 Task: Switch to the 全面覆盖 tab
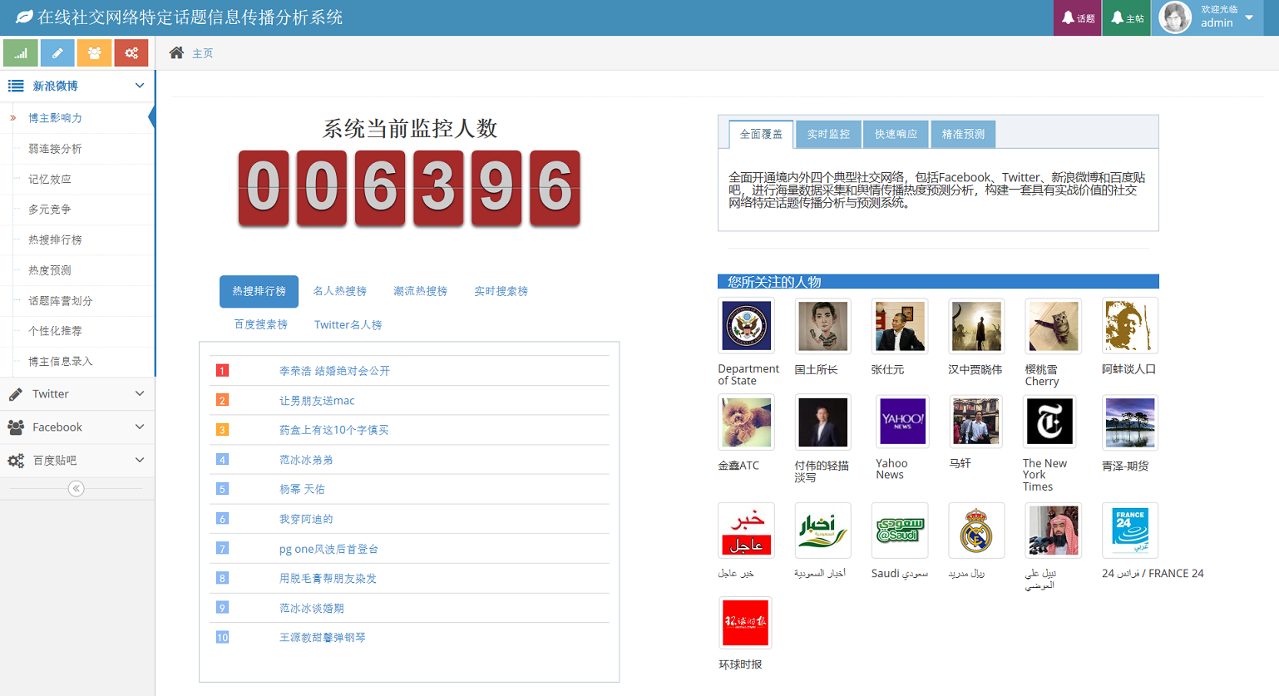tap(761, 134)
